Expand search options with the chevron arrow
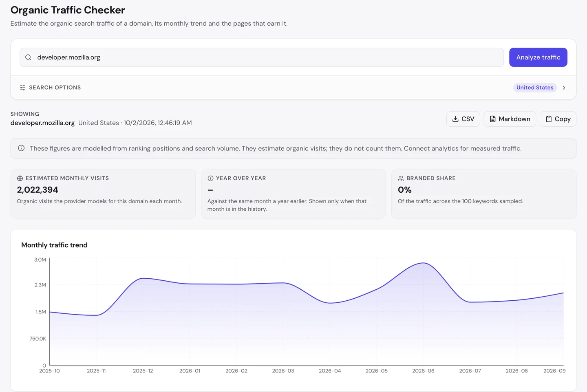The width and height of the screenshot is (587, 392). (x=564, y=88)
